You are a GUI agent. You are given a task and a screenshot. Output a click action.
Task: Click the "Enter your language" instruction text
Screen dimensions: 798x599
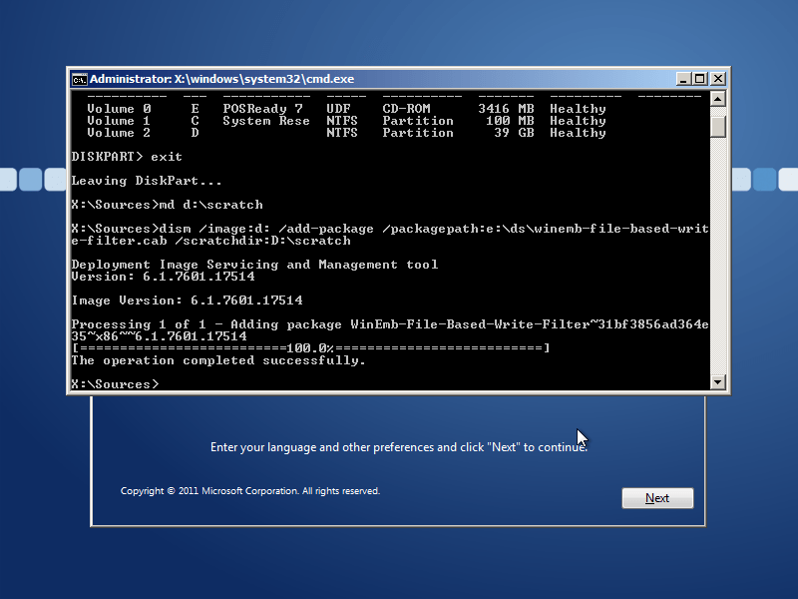399,447
